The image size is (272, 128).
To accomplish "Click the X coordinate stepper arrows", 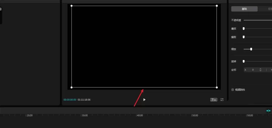I will pos(260,70).
